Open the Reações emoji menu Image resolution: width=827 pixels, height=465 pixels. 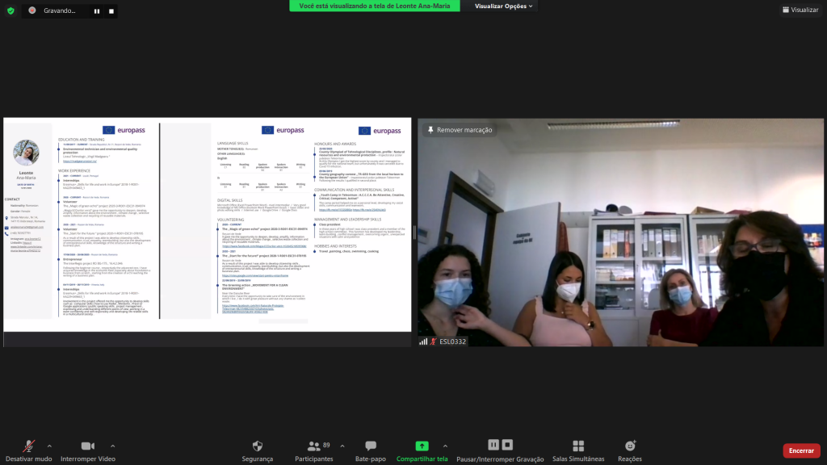[x=630, y=450]
